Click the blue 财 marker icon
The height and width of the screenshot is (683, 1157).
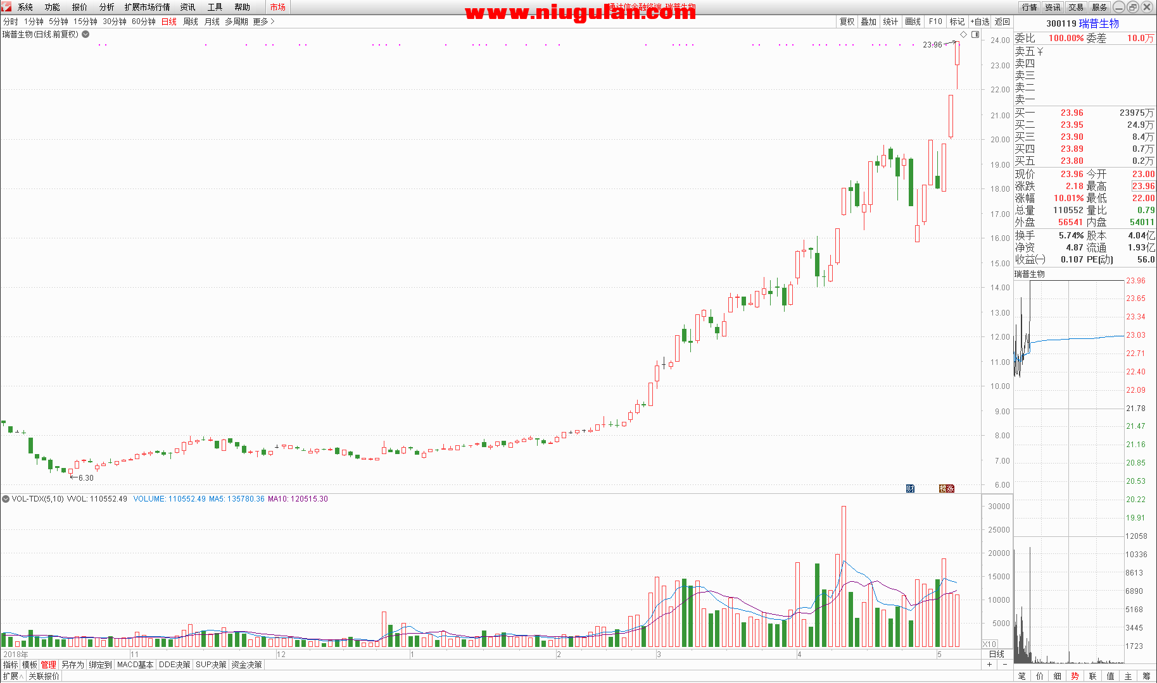tap(910, 488)
